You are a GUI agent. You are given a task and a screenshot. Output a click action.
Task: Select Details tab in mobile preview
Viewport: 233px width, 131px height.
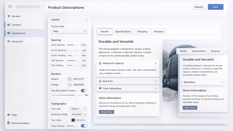(183, 51)
